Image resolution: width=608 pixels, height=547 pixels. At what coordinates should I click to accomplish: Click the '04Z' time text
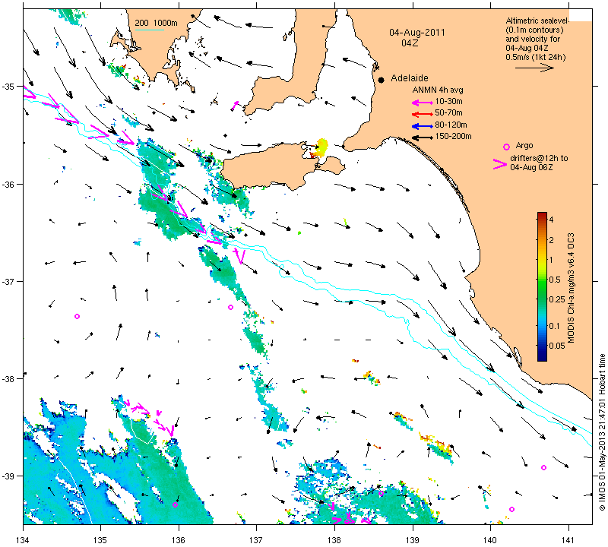(410, 43)
